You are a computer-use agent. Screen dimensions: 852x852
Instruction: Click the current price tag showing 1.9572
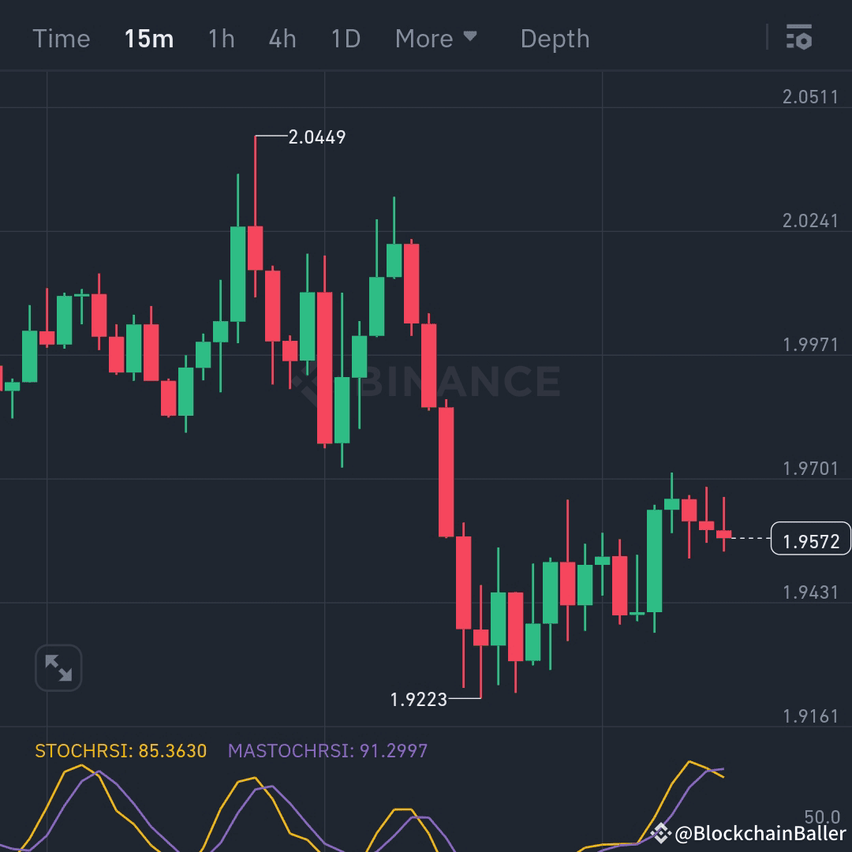point(811,538)
